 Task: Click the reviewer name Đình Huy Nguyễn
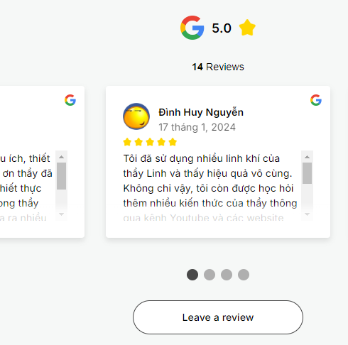201,112
